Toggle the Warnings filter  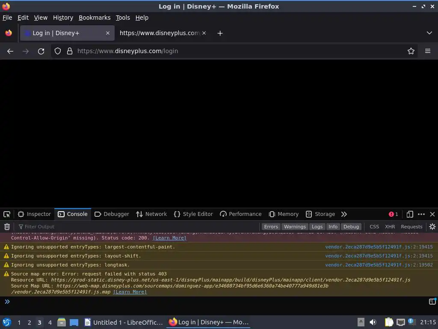[295, 227]
